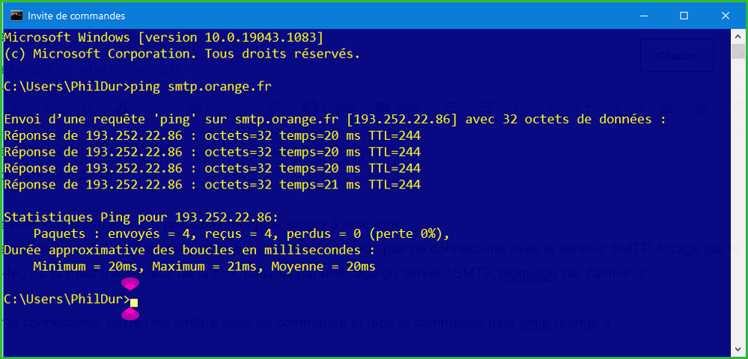This screenshot has width=748, height=359.
Task: Click the "Invite de commandes" title text
Action: pyautogui.click(x=76, y=16)
